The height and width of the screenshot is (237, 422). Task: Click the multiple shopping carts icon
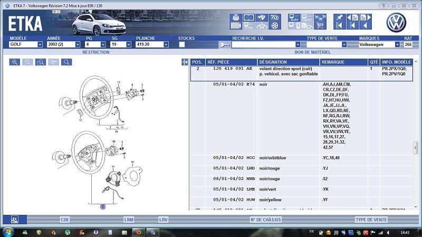[320, 17]
